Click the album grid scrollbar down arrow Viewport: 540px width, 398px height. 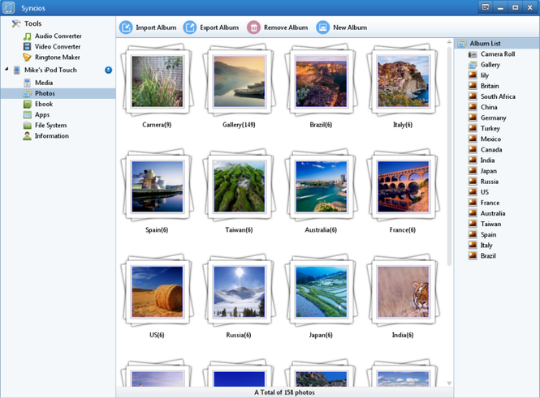click(449, 383)
